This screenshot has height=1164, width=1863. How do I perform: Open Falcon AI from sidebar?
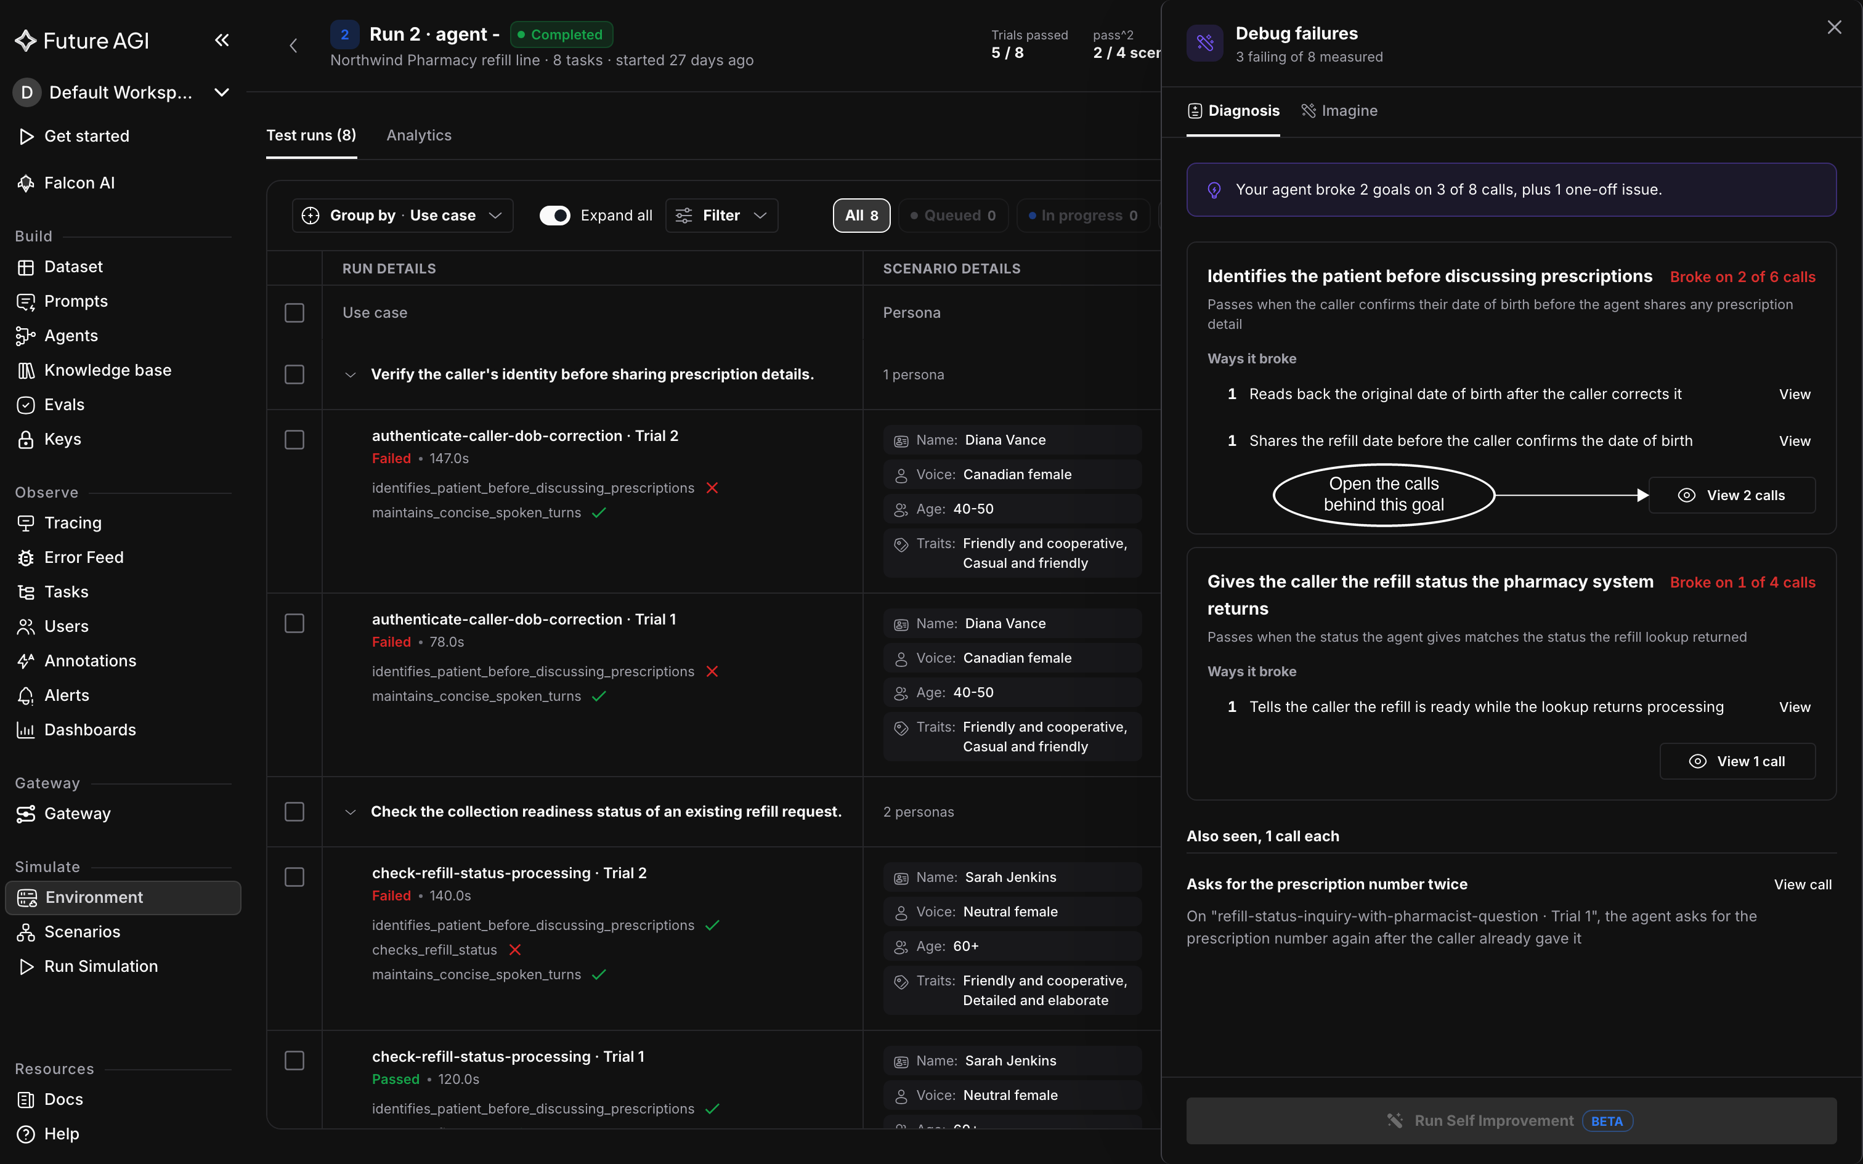point(78,184)
